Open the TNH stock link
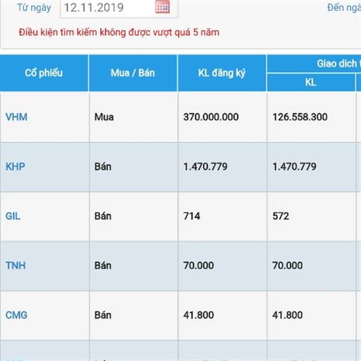This screenshot has width=361, height=361. (x=16, y=265)
